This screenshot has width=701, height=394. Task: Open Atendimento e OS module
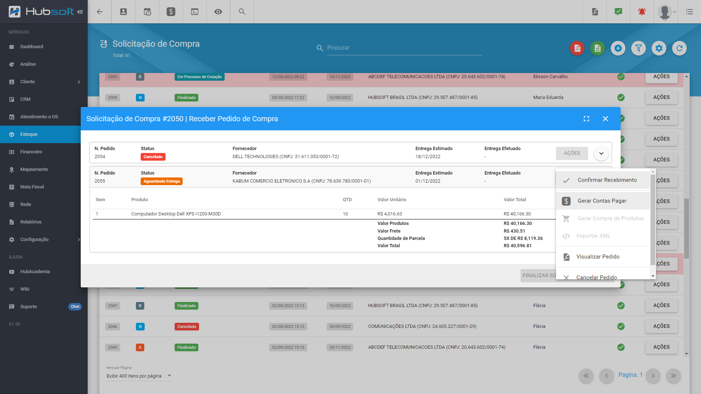coord(44,117)
